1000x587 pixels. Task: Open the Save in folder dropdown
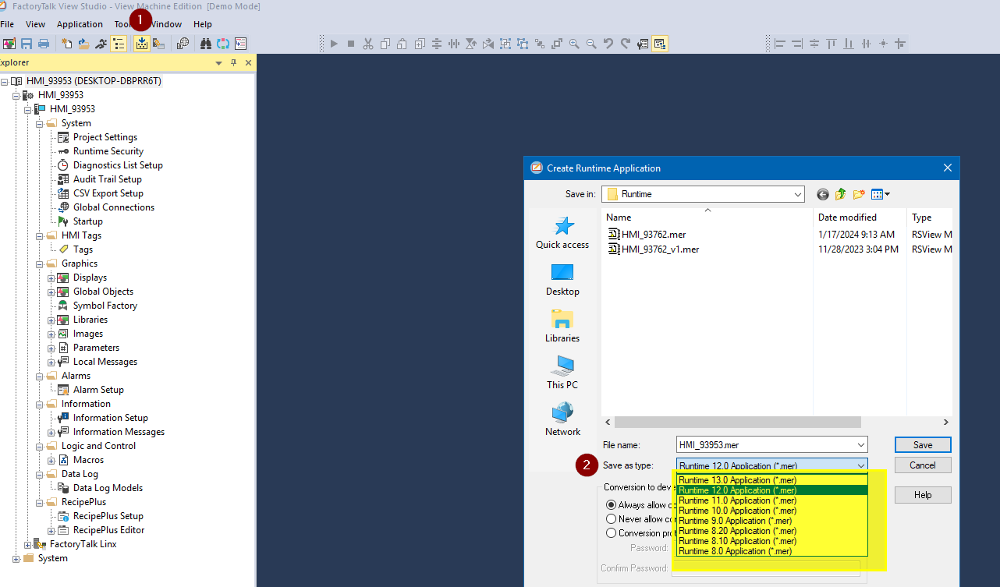797,194
